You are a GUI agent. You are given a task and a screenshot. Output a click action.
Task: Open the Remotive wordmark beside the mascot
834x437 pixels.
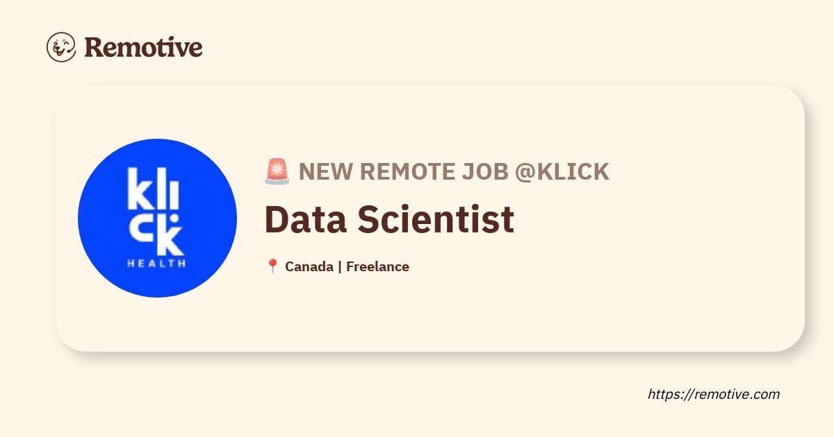(143, 47)
